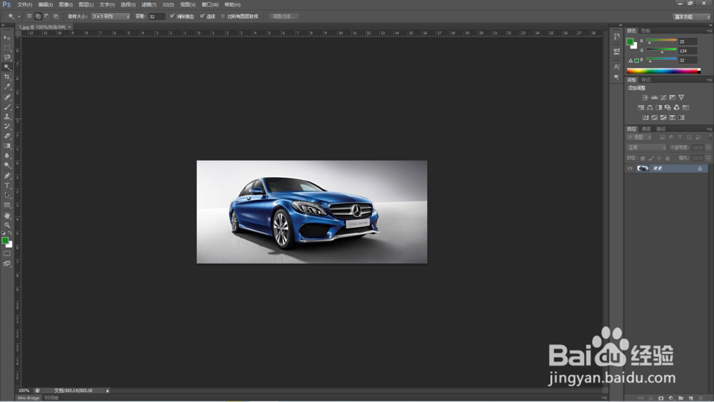Open the 滤镜(T) menu
The width and height of the screenshot is (714, 402).
[x=149, y=4]
